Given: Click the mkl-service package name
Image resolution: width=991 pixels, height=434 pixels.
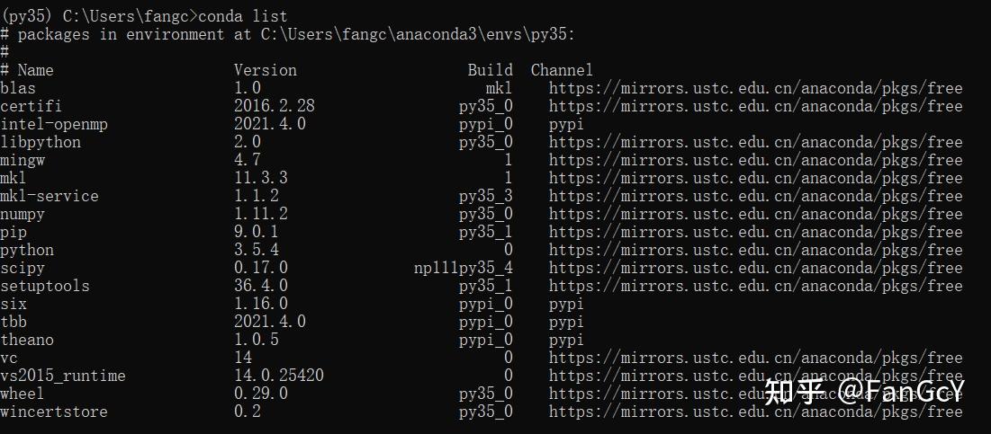Looking at the screenshot, I should [x=50, y=196].
